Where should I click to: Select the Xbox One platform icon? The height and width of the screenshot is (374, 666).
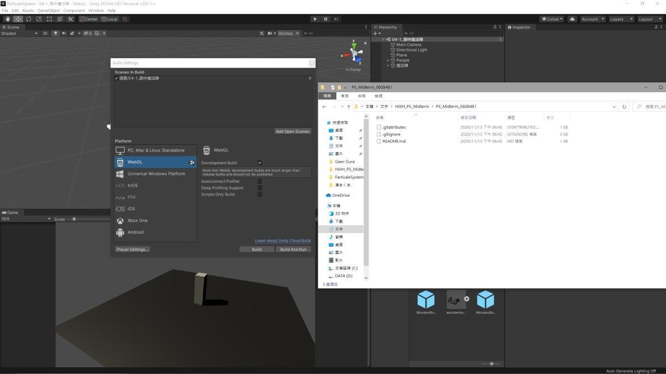(x=120, y=220)
